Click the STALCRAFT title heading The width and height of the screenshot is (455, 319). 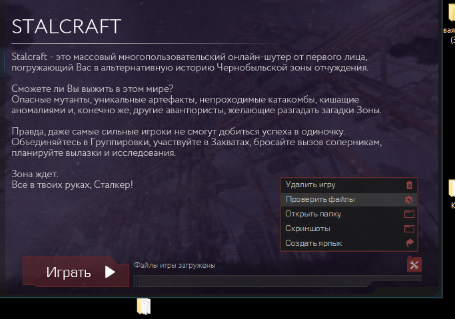pos(66,27)
